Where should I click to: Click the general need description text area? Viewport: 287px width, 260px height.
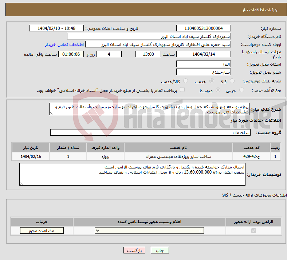click(x=149, y=109)
